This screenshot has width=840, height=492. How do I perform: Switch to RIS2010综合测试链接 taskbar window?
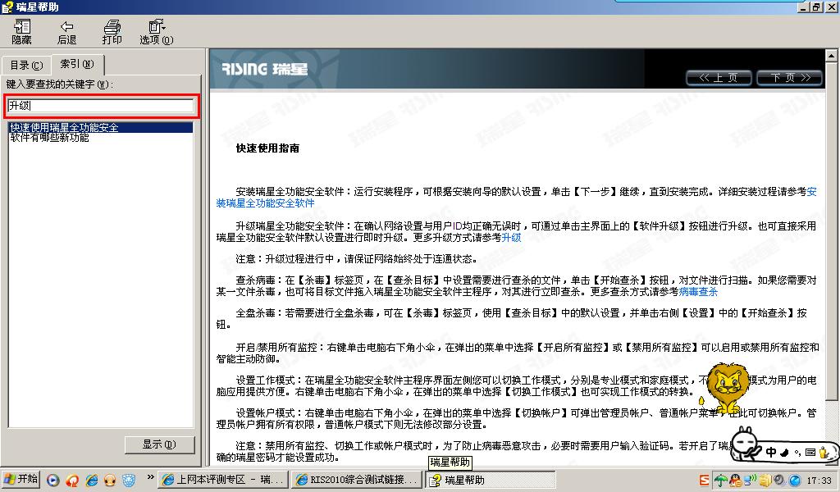coord(358,480)
